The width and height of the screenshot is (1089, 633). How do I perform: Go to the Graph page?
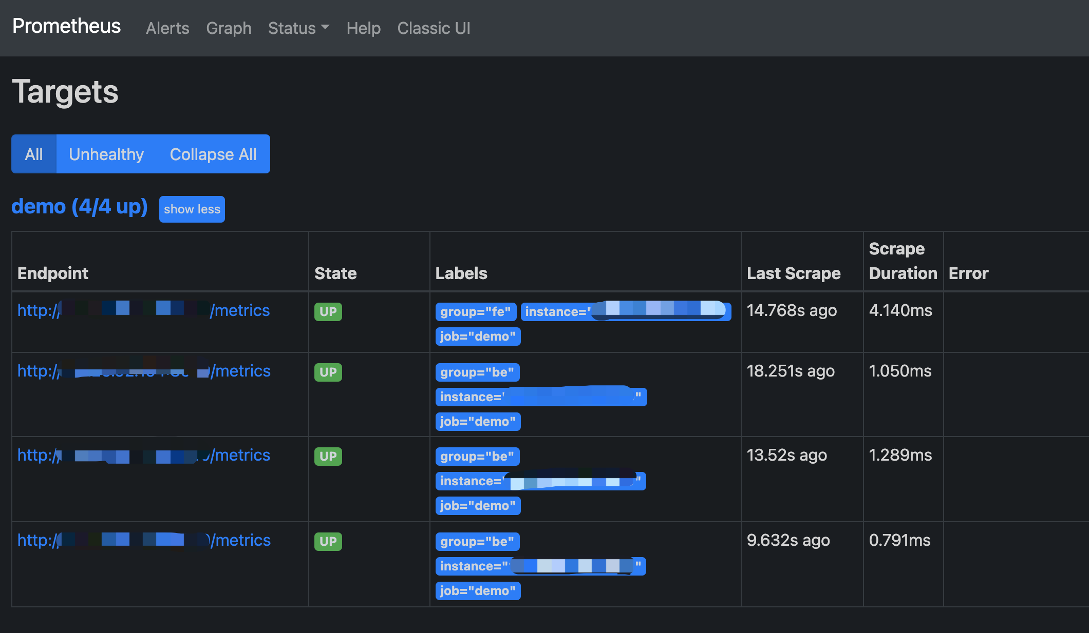coord(229,28)
